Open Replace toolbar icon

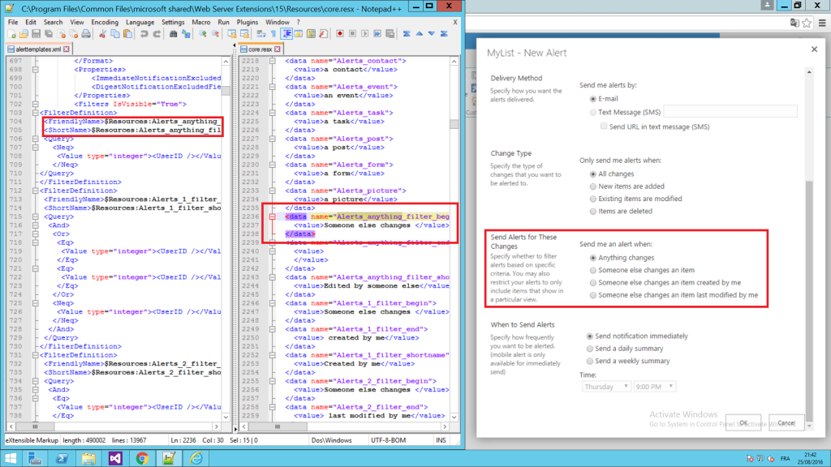pos(186,34)
